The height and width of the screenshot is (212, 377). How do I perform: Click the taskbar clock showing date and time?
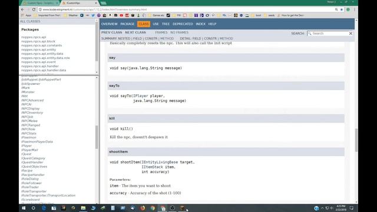tap(340, 208)
